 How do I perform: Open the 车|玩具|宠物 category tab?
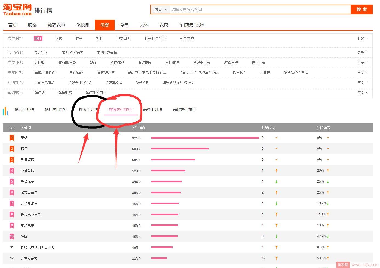pyautogui.click(x=192, y=25)
